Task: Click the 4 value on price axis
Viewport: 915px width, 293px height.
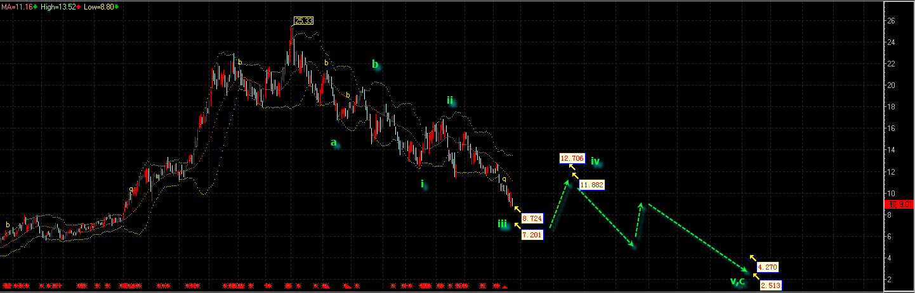Action: (890, 258)
